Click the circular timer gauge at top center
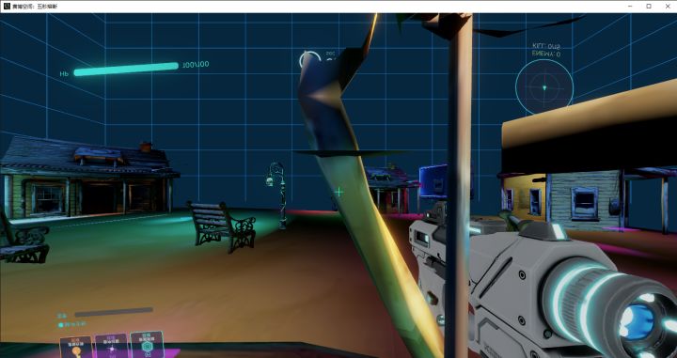This screenshot has height=358, width=677. pyautogui.click(x=310, y=60)
